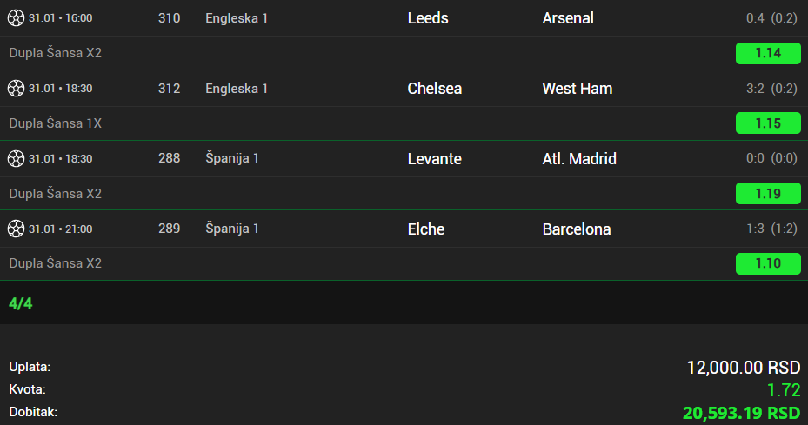Open the Atl. Madrid team link
This screenshot has height=425, width=808.
pyautogui.click(x=579, y=159)
